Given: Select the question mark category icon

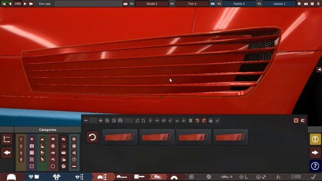Looking at the screenshot, I should [74, 159].
